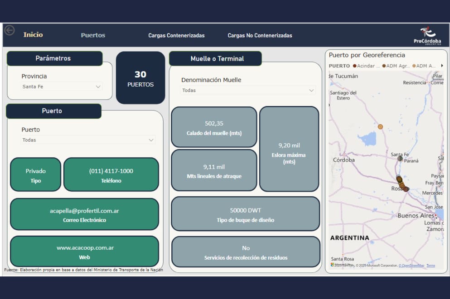Click the Santiago del Estero map label
Screen dimensions: 450x299
(343, 95)
